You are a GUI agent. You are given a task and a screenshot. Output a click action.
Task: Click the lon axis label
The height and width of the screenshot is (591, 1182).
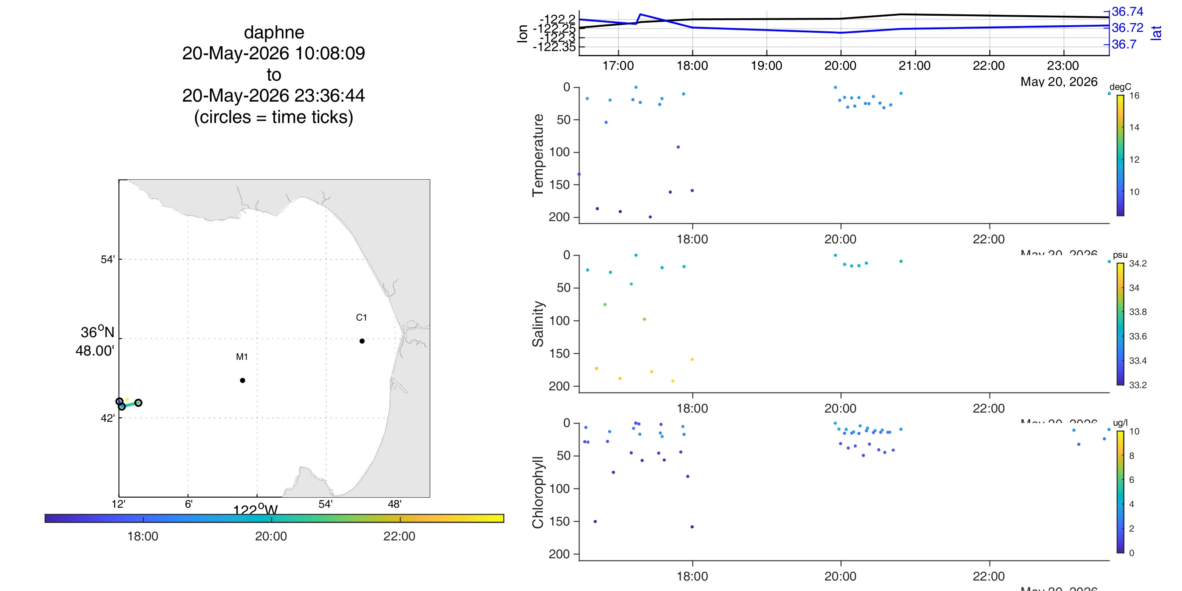click(x=522, y=34)
